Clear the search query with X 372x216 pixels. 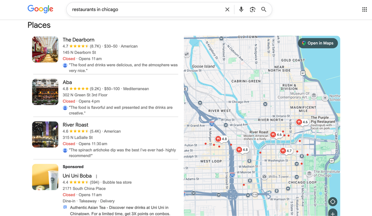(227, 9)
